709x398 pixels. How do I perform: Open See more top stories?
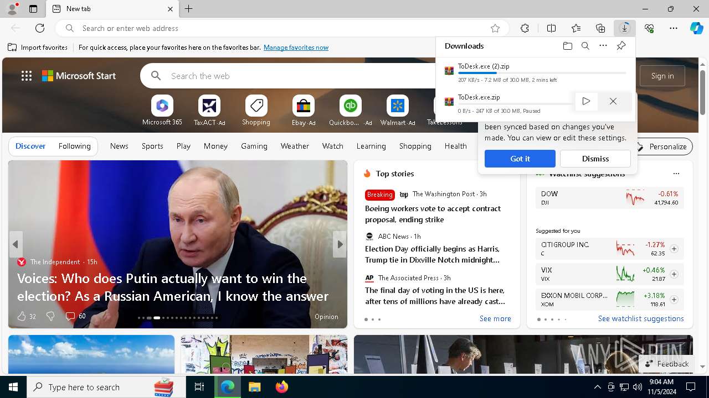(x=495, y=318)
